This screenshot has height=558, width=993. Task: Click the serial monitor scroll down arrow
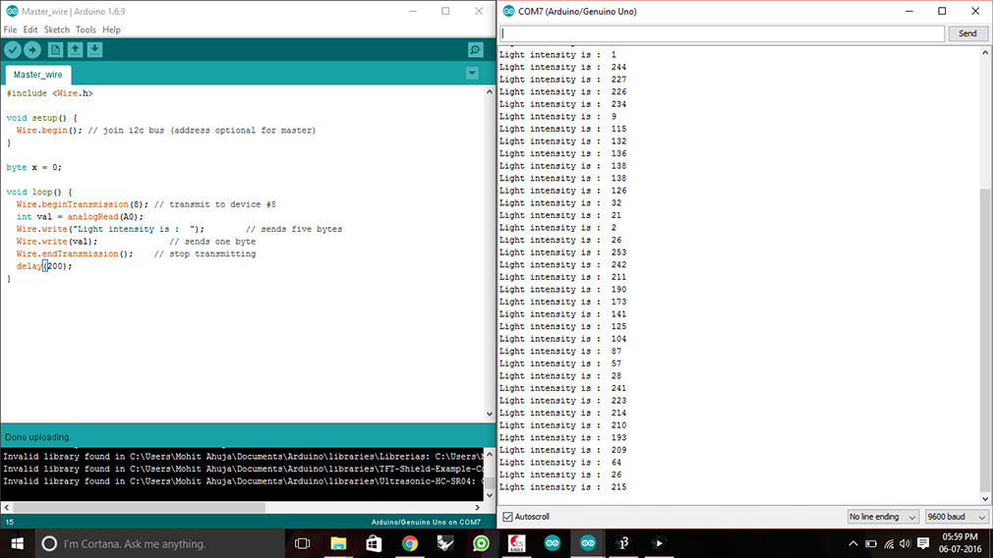(x=985, y=499)
